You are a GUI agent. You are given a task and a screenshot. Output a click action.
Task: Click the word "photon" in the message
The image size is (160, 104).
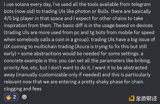click(x=83, y=11)
